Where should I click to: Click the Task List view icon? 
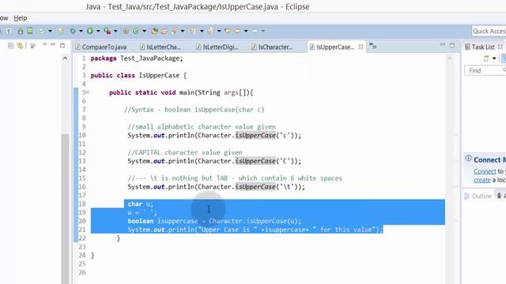pyautogui.click(x=467, y=47)
